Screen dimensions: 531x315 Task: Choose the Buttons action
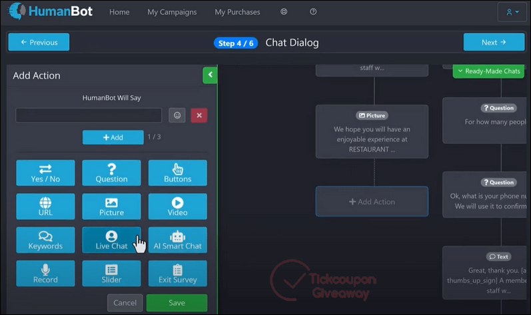pyautogui.click(x=177, y=173)
